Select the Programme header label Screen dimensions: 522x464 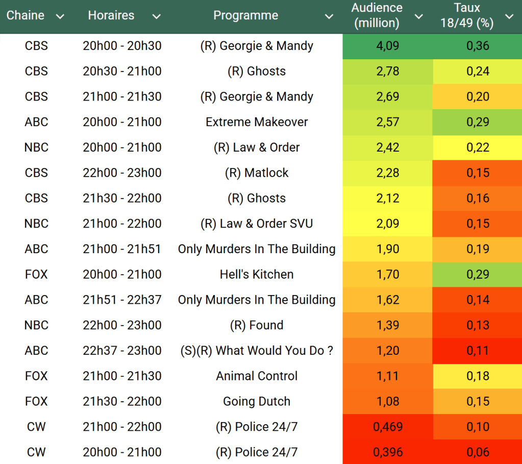[245, 16]
